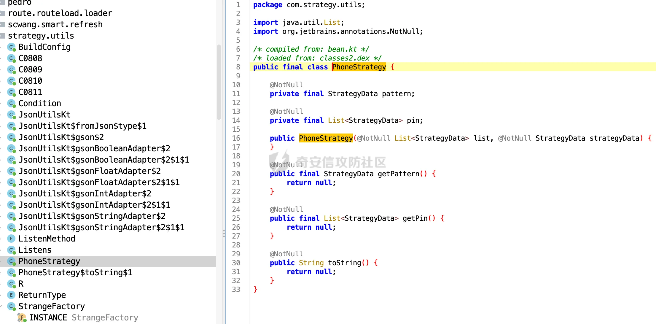Image resolution: width=656 pixels, height=324 pixels.
Task: Open the BuildConfig class
Action: point(44,47)
